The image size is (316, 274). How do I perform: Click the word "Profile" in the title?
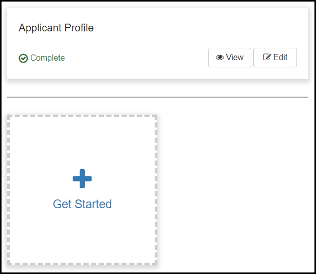tap(79, 28)
